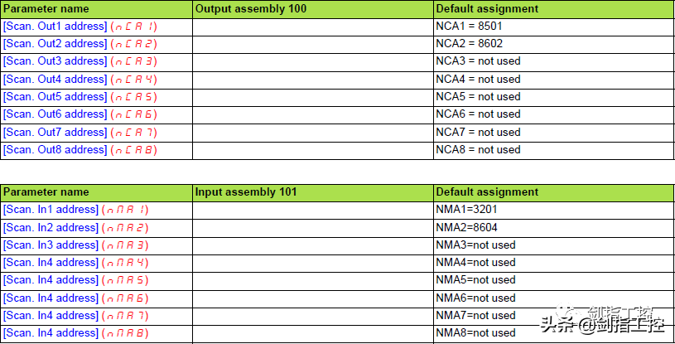Click Parameter name header in the input table
675x344 pixels.
tap(46, 192)
